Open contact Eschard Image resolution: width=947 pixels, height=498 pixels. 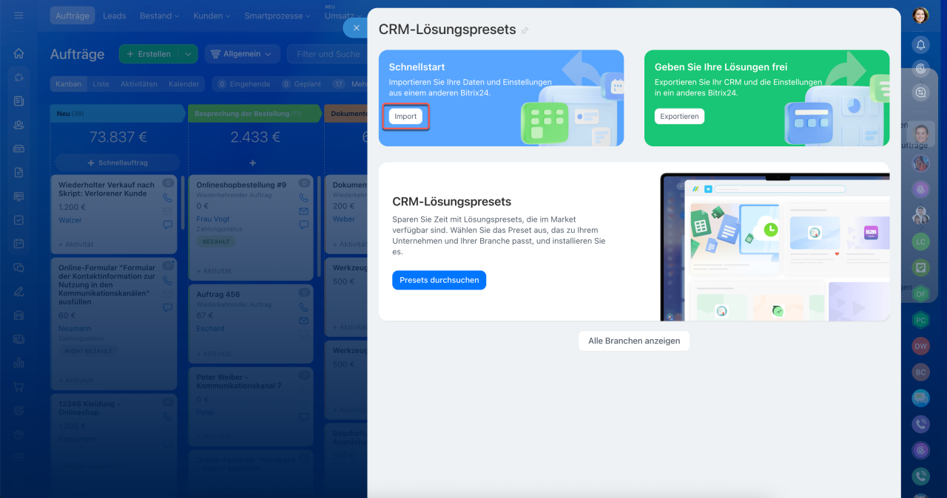point(210,328)
